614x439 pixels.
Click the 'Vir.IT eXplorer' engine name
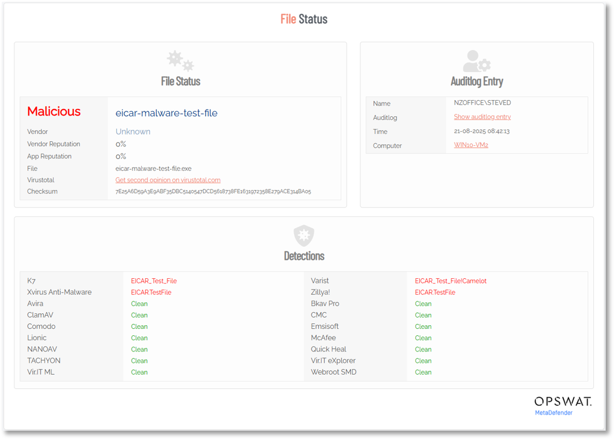click(334, 361)
